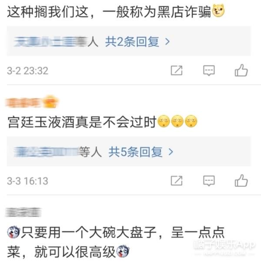Tap the blurred replier name in the 5-replies box
The height and width of the screenshot is (262, 261).
pyautogui.click(x=47, y=152)
